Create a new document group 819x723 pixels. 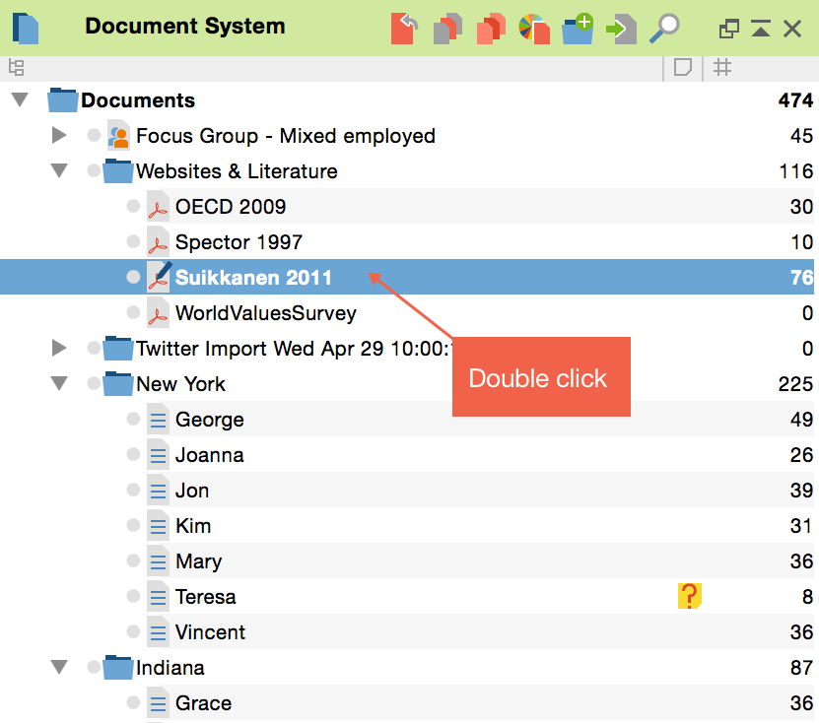pyautogui.click(x=578, y=28)
